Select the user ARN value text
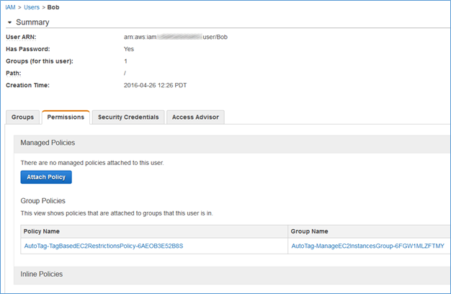This screenshot has width=451, height=294. (x=176, y=37)
